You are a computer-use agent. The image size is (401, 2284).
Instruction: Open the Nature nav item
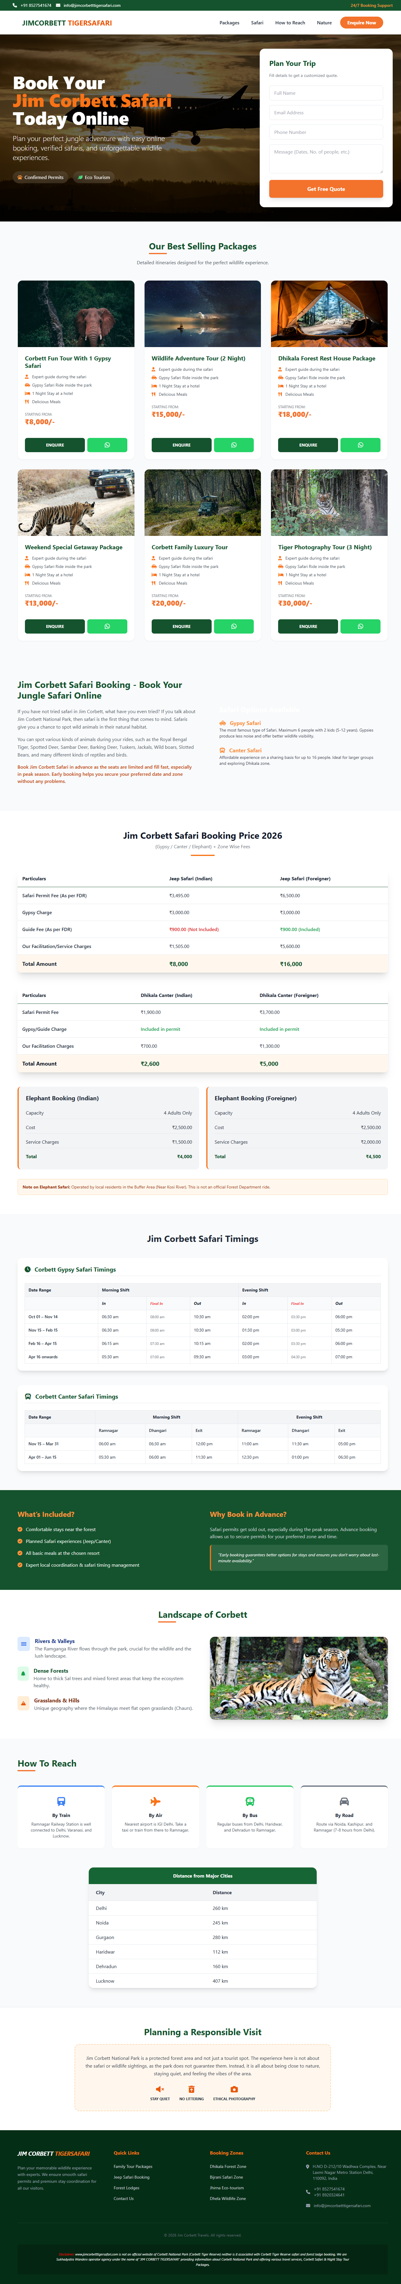click(x=325, y=23)
